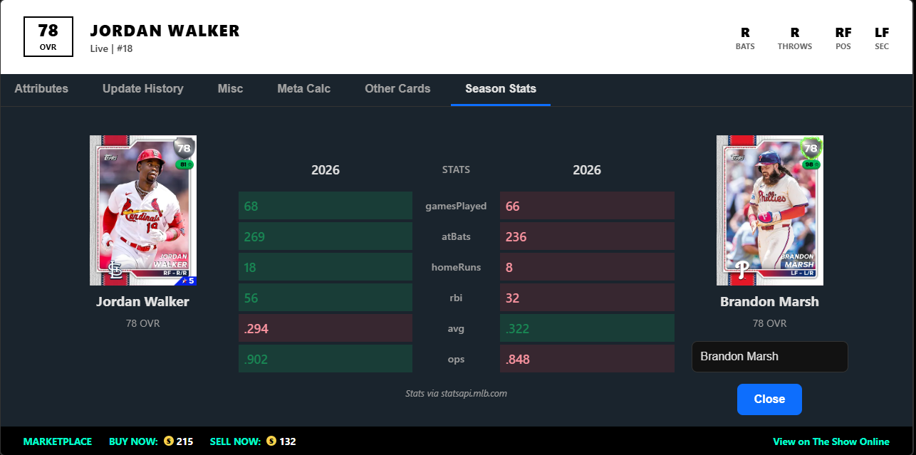This screenshot has width=916, height=455.
Task: Click the rbi stat label
Action: pyautogui.click(x=456, y=298)
